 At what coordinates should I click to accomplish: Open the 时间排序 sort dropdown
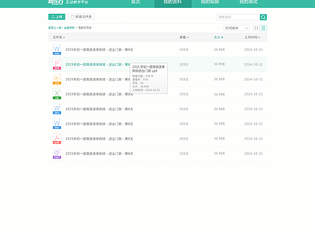236,28
